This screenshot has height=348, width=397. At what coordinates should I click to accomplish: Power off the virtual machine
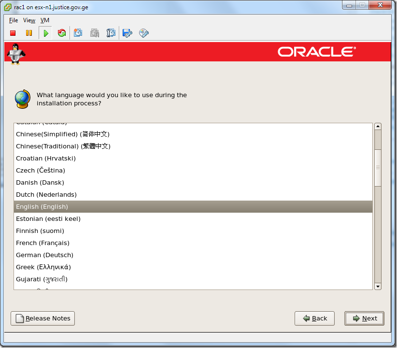pyautogui.click(x=13, y=33)
